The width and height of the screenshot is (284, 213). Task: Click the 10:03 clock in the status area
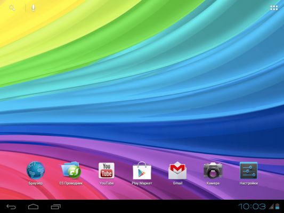click(x=251, y=207)
